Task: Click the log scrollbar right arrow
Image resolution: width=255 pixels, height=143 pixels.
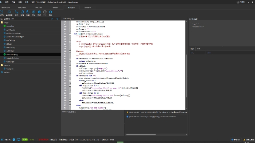Action: 186,135
